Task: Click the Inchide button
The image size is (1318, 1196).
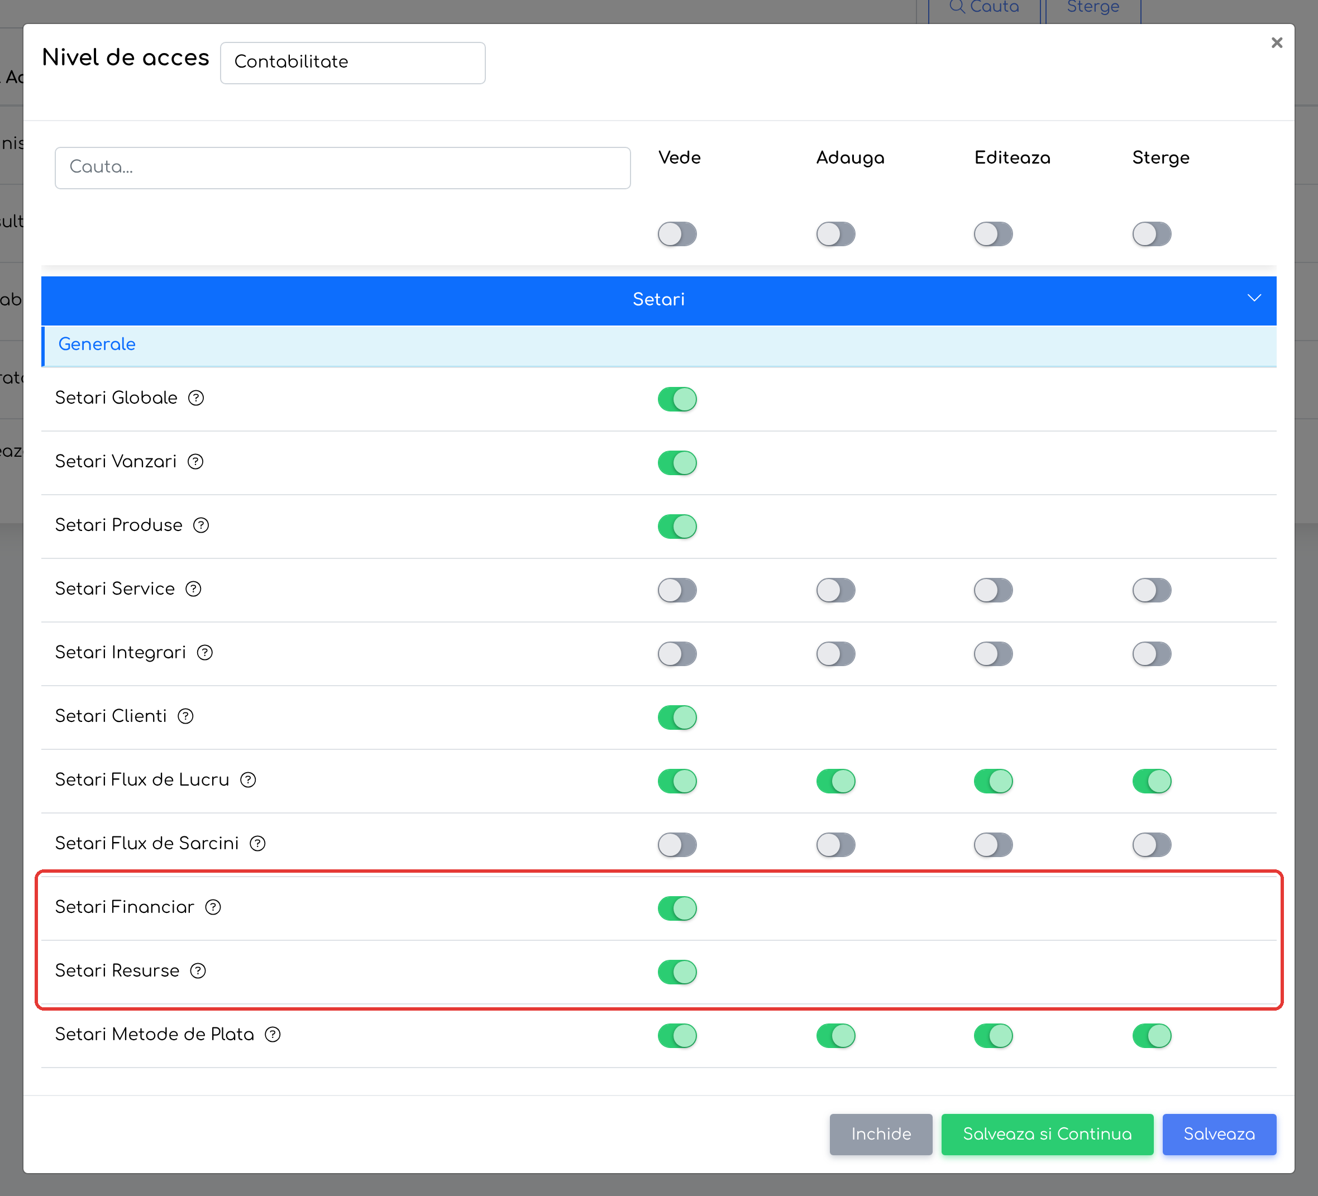Action: point(881,1135)
